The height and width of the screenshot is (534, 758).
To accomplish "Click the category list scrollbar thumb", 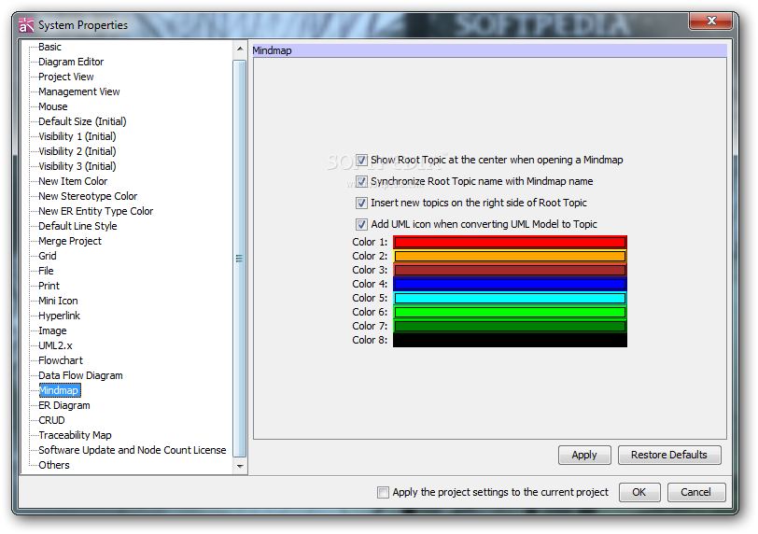I will 240,259.
